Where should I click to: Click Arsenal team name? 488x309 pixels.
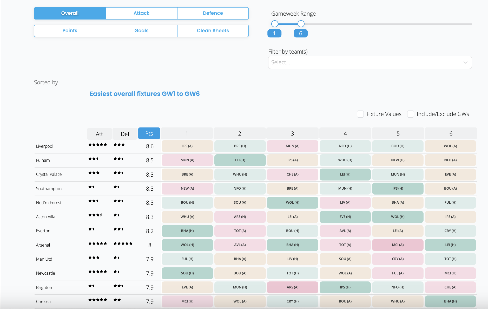point(43,245)
